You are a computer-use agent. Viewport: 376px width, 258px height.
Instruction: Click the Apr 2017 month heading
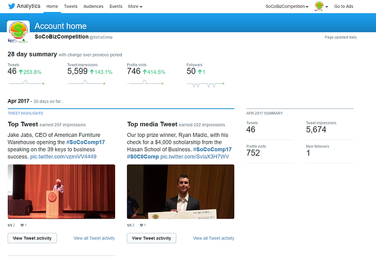click(x=19, y=101)
